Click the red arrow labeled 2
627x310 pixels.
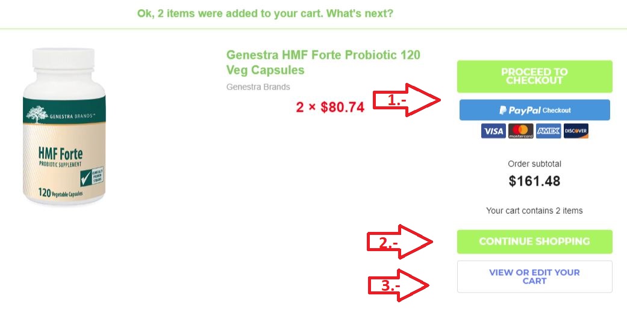(401, 242)
